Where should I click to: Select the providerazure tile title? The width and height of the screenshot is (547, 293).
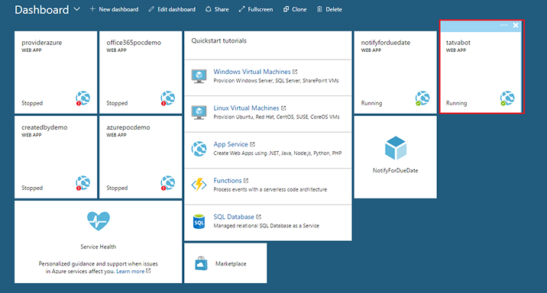click(x=41, y=43)
